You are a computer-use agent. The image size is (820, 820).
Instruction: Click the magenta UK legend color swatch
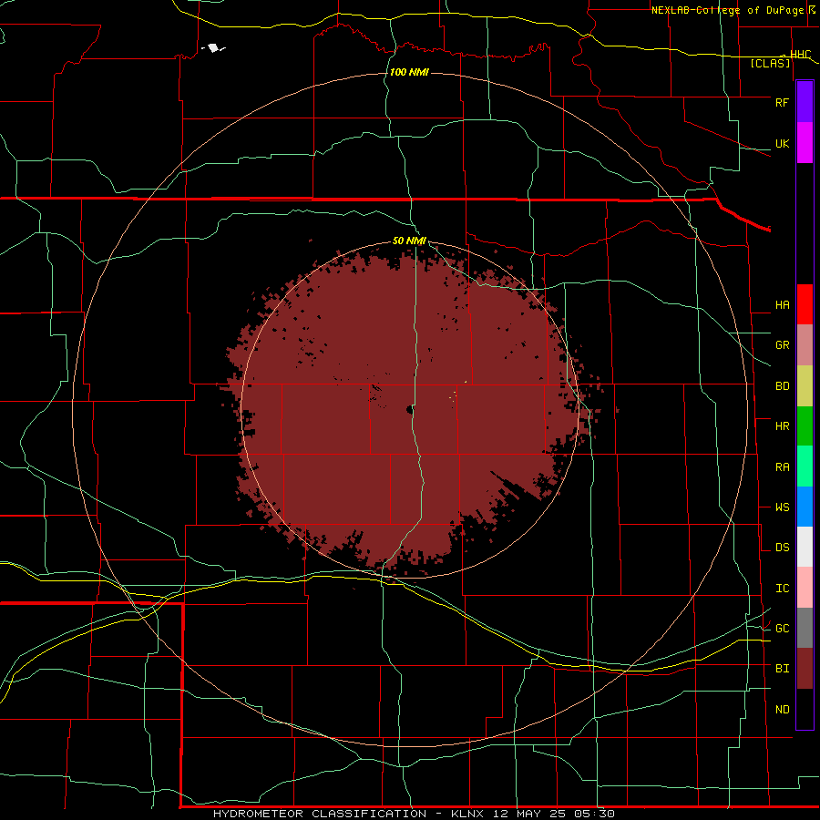pyautogui.click(x=805, y=142)
